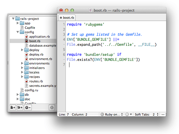Collapse the rails-project root folder
179x134 pixels.
[x=13, y=19]
